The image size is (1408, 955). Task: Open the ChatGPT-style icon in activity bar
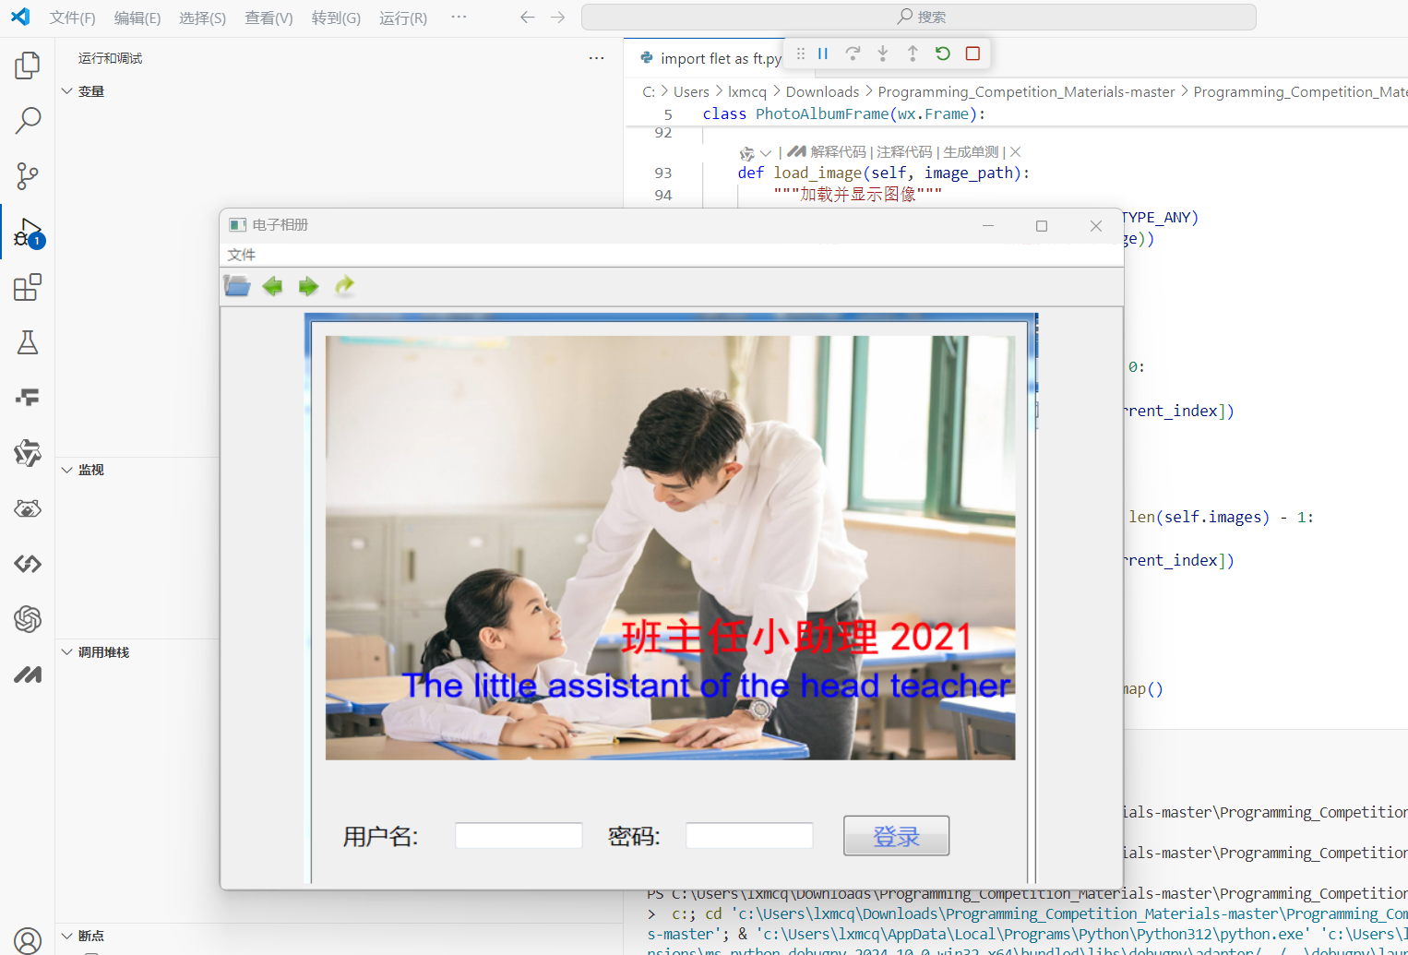(28, 619)
